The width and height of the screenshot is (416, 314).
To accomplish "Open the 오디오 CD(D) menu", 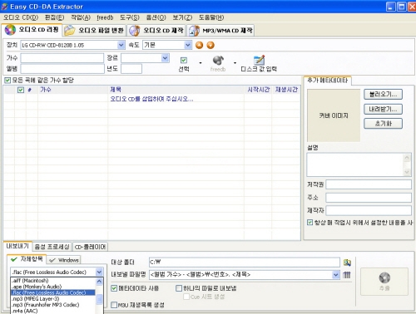I will [x=21, y=17].
